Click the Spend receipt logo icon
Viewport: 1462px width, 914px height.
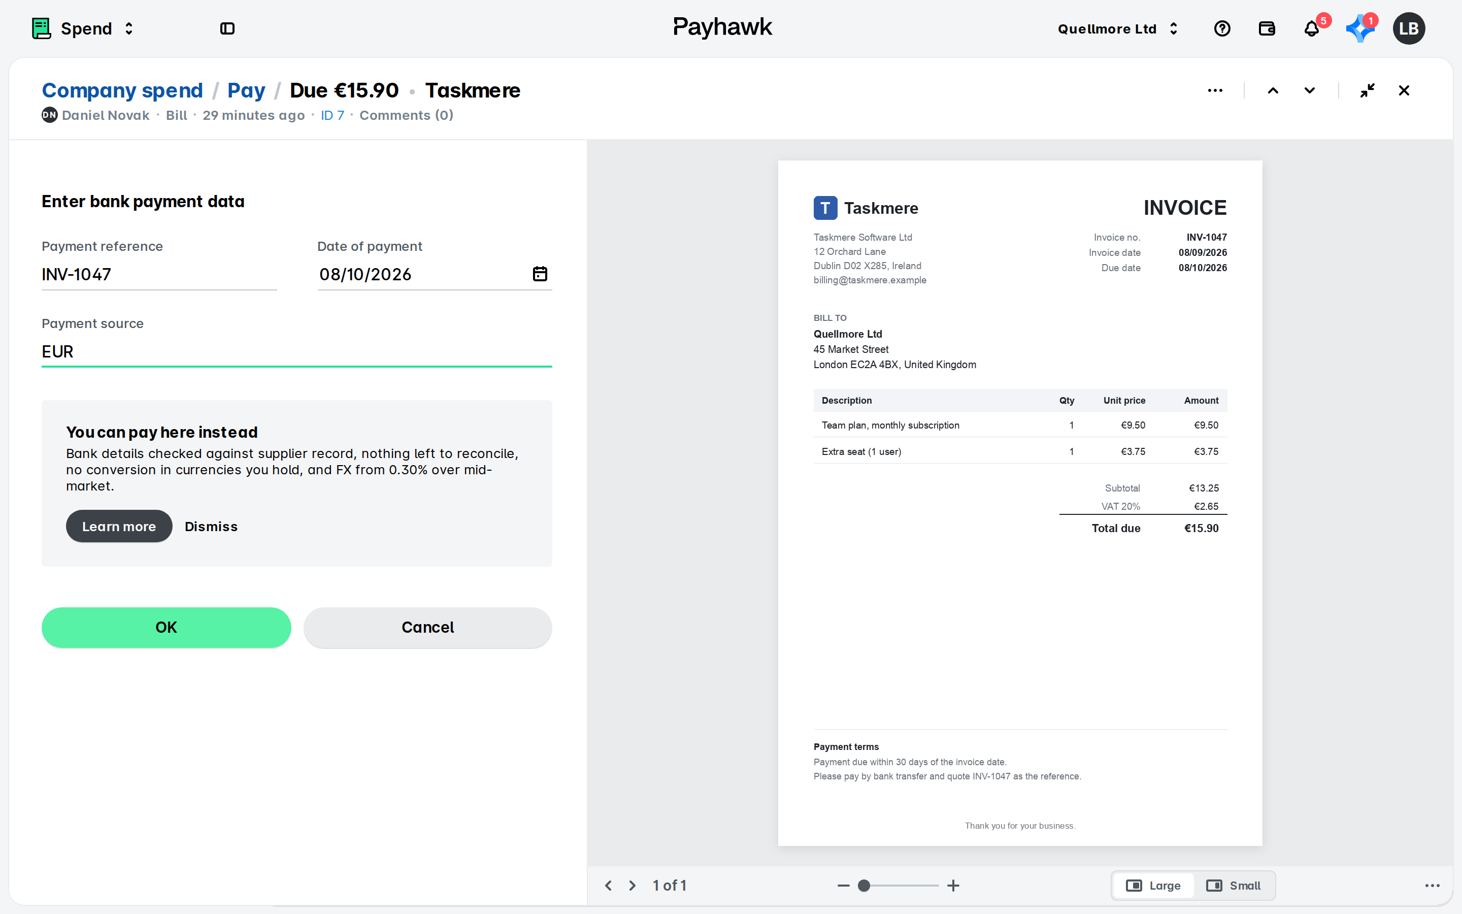click(41, 28)
